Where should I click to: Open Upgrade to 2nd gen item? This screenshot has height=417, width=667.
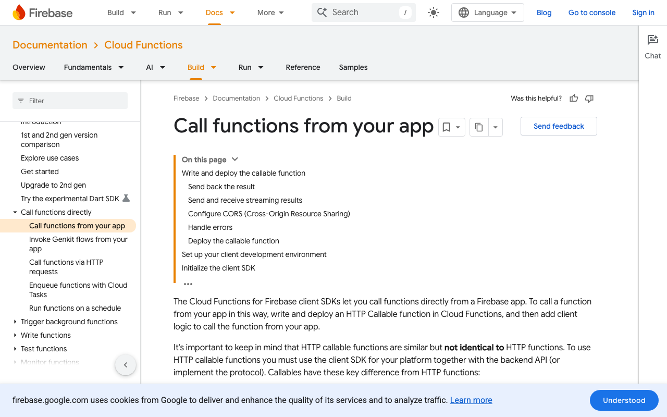point(53,185)
